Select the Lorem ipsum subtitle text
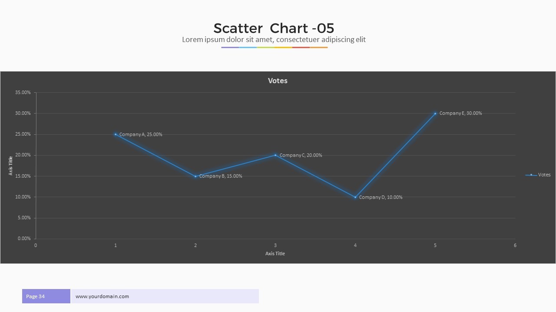This screenshot has width=556, height=312. click(x=274, y=39)
